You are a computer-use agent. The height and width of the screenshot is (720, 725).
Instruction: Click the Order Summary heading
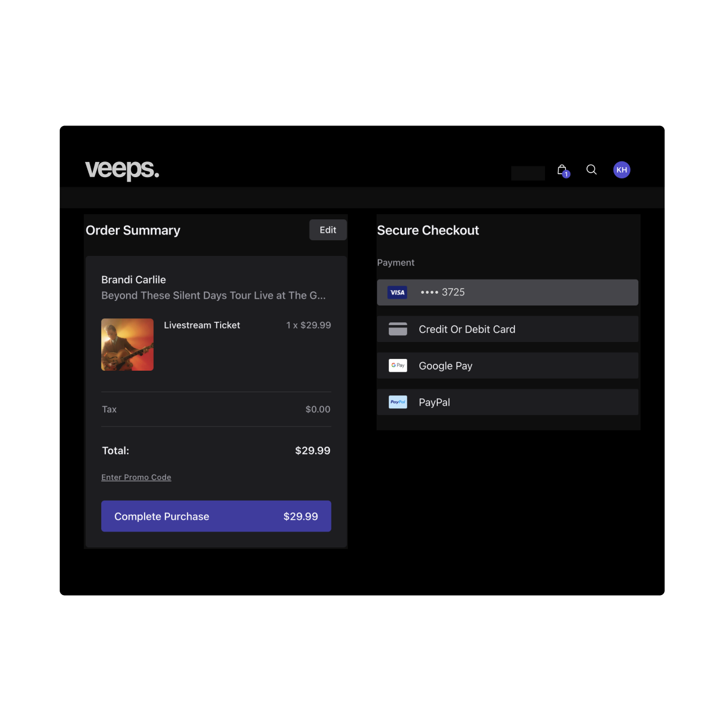tap(133, 231)
